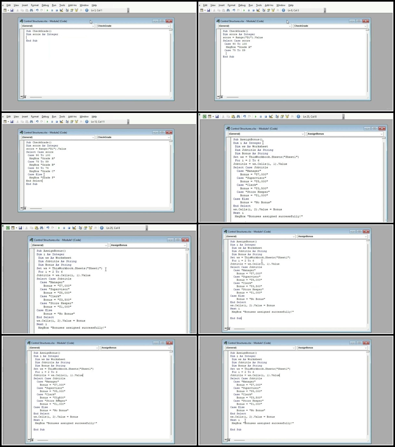This screenshot has width=395, height=447.
Task: Toggle Full Module View in bottom-left Module1 window
Action: pos(32,440)
